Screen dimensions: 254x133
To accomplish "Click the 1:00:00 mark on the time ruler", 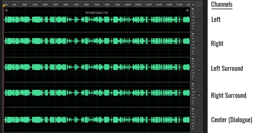I will (x=128, y=5).
